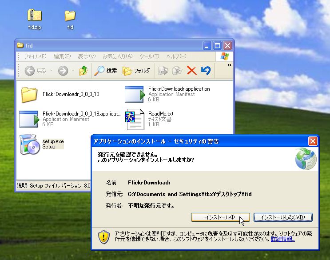Open the お気に入り(A) menu
The height and width of the screenshot is (260, 330).
[117, 56]
